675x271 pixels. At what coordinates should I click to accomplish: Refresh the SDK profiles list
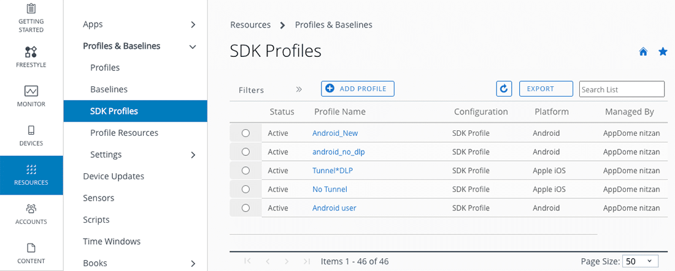click(x=504, y=89)
